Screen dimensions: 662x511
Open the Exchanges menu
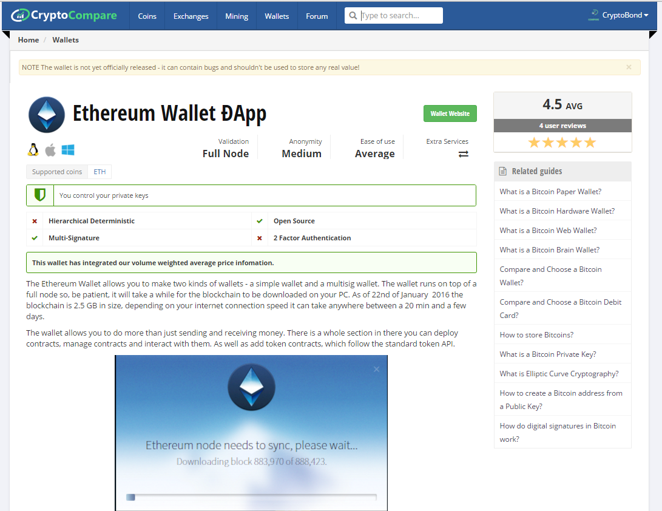coord(191,16)
